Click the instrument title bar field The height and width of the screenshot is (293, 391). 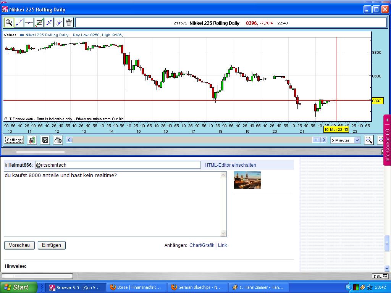coord(231,23)
